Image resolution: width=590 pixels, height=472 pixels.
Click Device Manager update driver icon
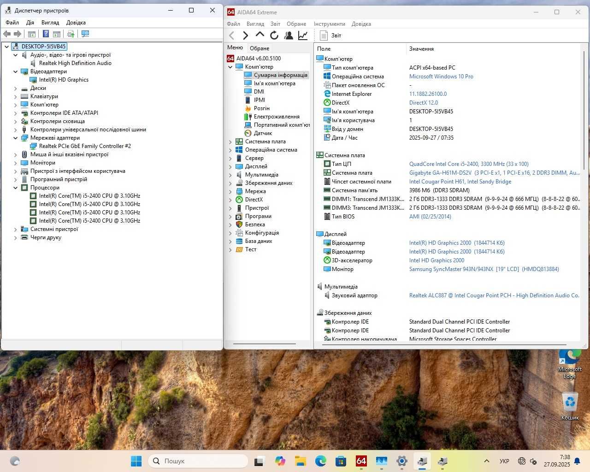[71, 34]
